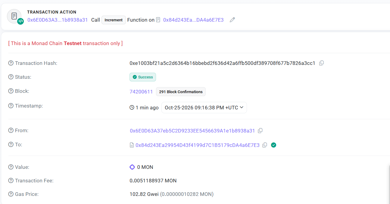
Task: Click the 1 min ago text
Action: coord(147,108)
